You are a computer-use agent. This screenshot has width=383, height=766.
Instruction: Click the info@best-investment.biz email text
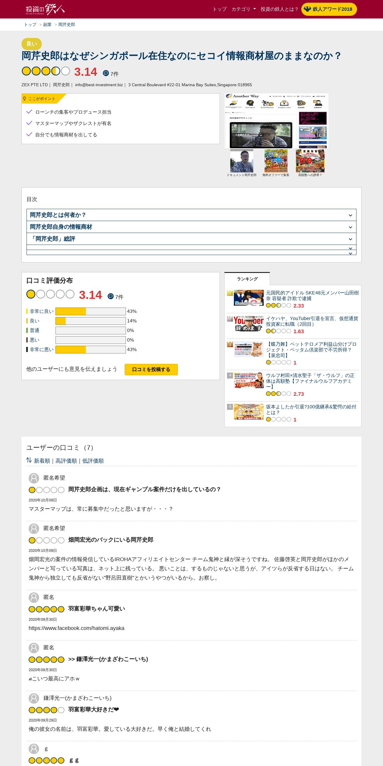tap(99, 85)
